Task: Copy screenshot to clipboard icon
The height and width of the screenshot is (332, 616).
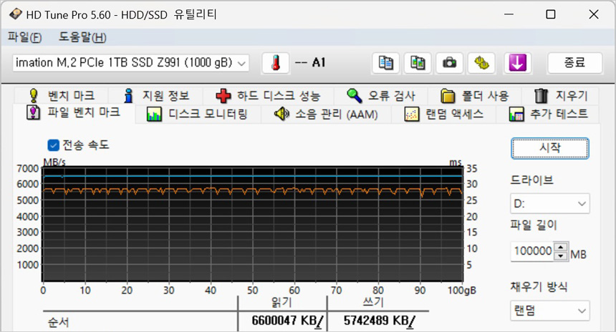Action: click(x=418, y=63)
